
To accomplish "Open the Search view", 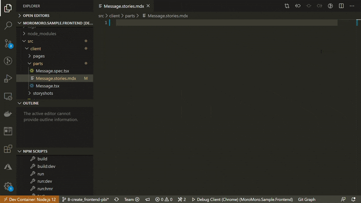I will (x=8, y=25).
